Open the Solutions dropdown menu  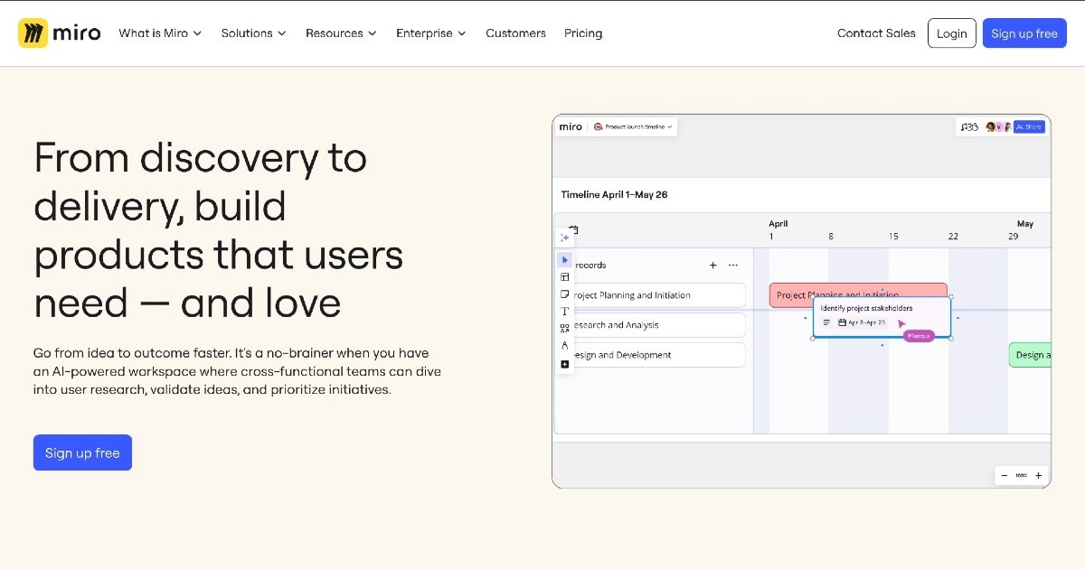point(253,33)
